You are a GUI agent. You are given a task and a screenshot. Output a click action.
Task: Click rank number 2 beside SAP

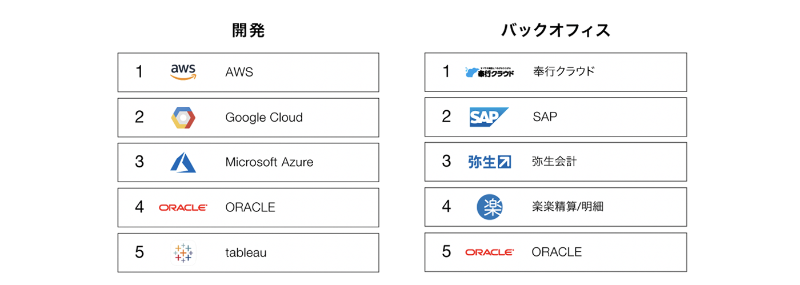[x=446, y=117]
